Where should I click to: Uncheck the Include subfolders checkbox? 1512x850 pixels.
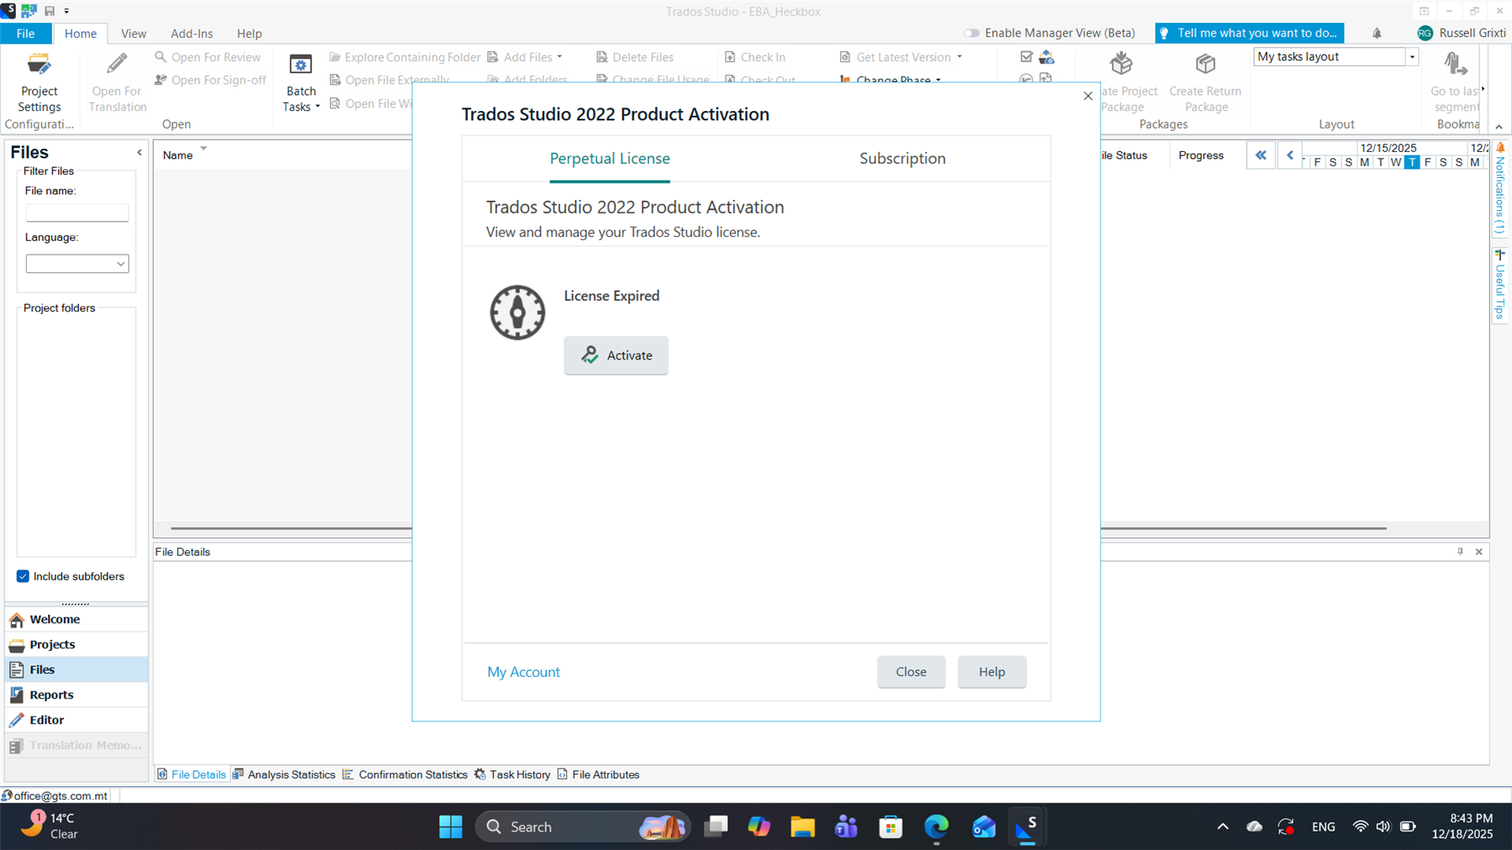click(x=23, y=576)
